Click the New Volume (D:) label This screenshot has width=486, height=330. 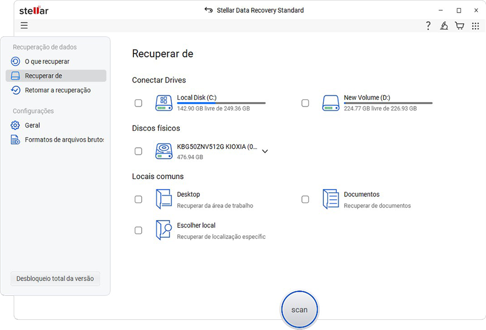pyautogui.click(x=367, y=98)
